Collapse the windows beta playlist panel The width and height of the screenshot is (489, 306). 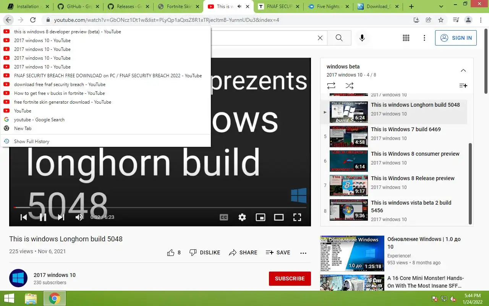pyautogui.click(x=463, y=70)
